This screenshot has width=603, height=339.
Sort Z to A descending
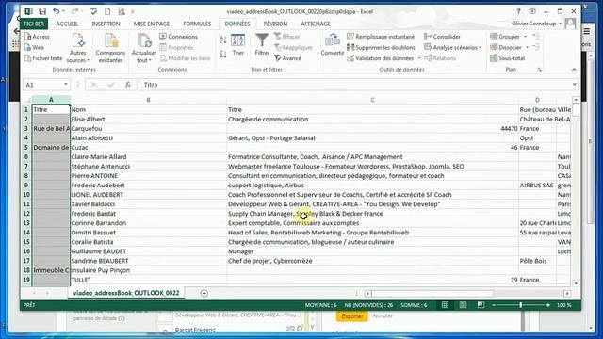point(223,55)
